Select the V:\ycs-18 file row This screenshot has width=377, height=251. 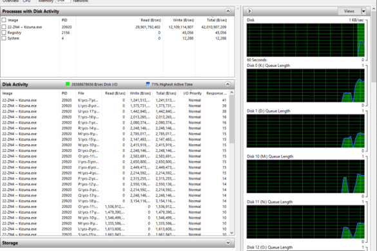point(115,201)
